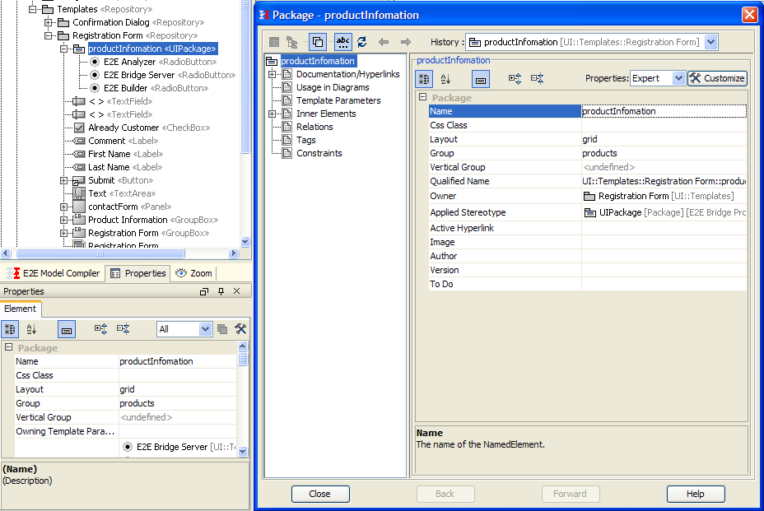Click expand all icon in dialog properties toolbar
Screen dimensions: 764x511
coord(515,79)
